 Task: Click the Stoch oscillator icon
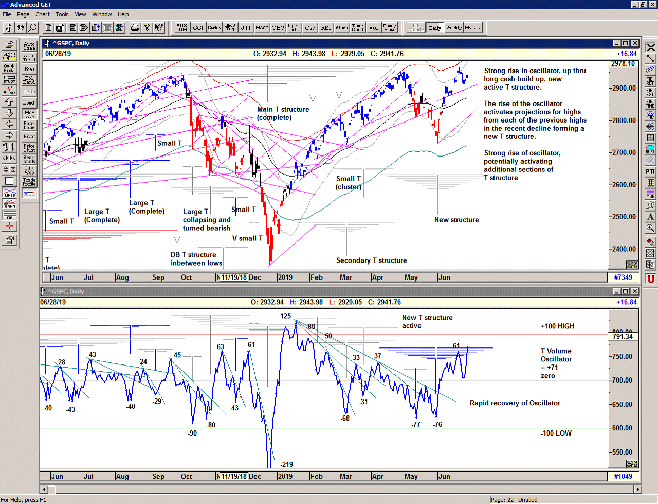pyautogui.click(x=341, y=27)
